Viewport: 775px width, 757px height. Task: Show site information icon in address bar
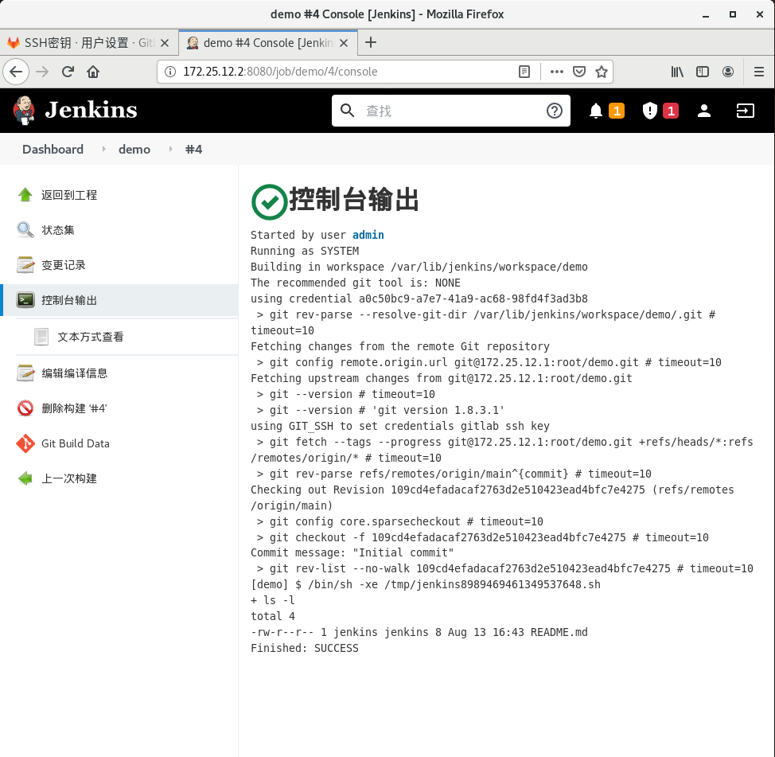(170, 72)
